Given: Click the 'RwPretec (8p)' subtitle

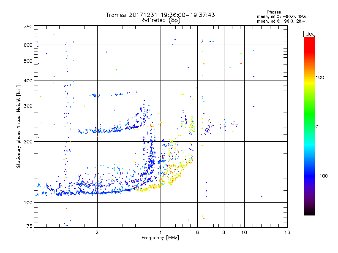Looking at the screenshot, I should (x=160, y=20).
